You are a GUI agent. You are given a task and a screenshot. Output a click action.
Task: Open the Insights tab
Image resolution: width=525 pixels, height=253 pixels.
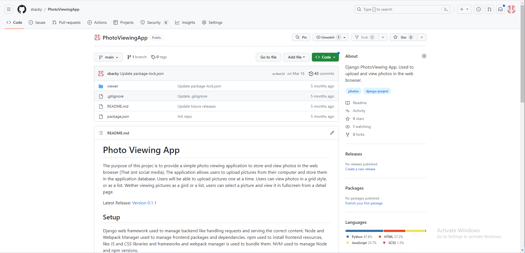(x=185, y=22)
